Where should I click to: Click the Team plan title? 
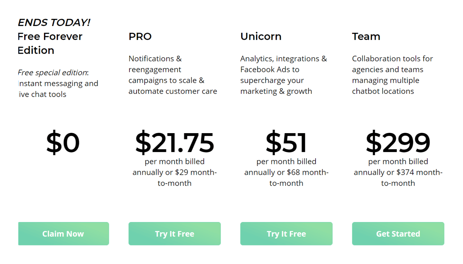click(366, 37)
